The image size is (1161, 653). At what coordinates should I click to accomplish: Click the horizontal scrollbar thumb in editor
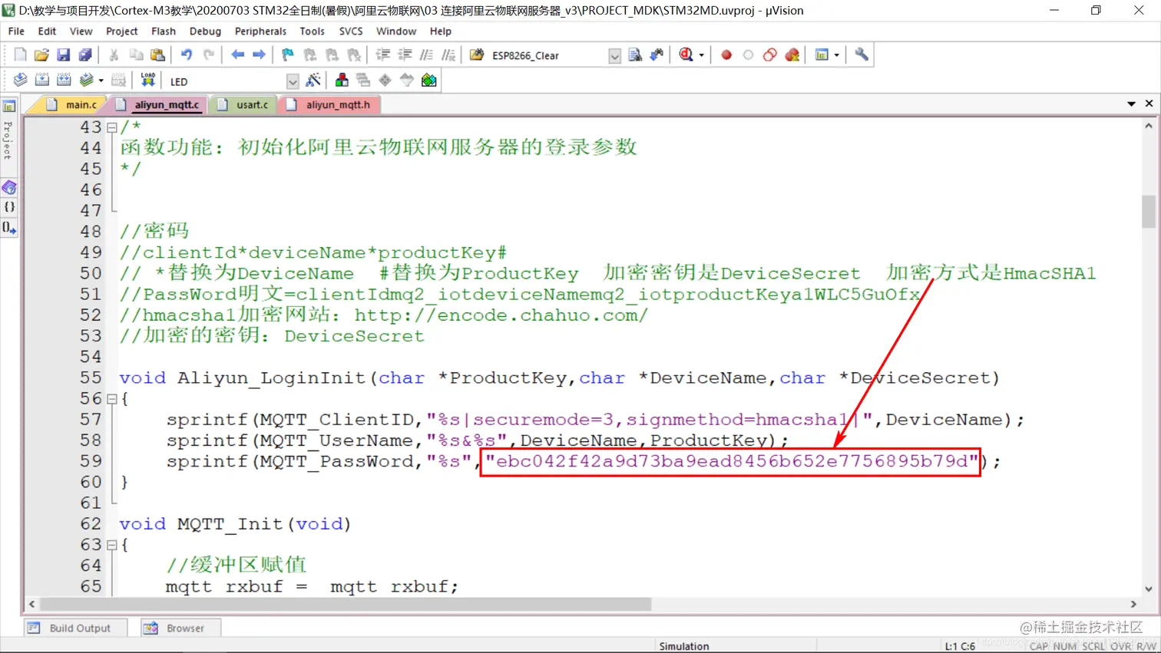(x=346, y=605)
